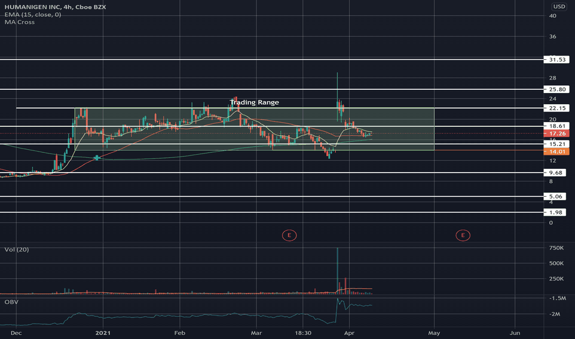This screenshot has height=339, width=575.
Task: Select the USD currency button
Action: [x=559, y=7]
